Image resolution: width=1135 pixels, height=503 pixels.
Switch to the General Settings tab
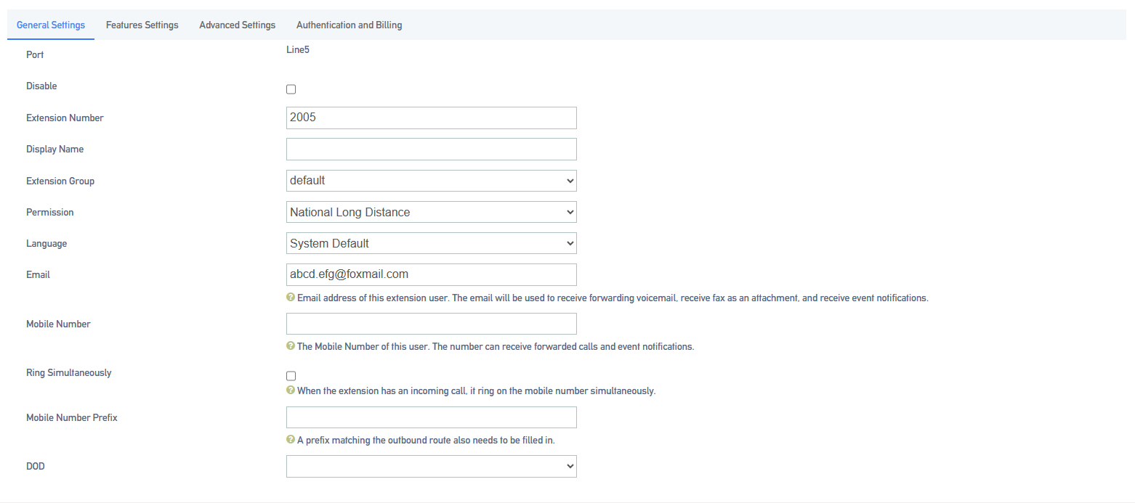pos(51,25)
